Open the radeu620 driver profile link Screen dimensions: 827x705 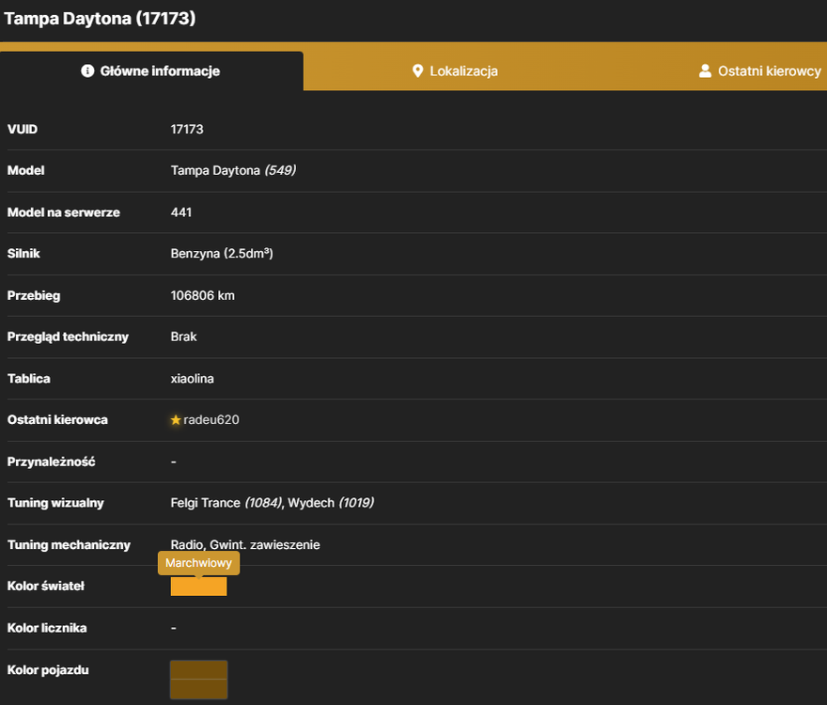pos(211,420)
